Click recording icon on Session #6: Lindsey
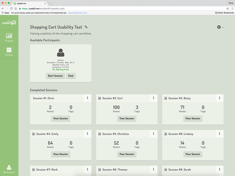The image size is (235, 176). click(166, 134)
